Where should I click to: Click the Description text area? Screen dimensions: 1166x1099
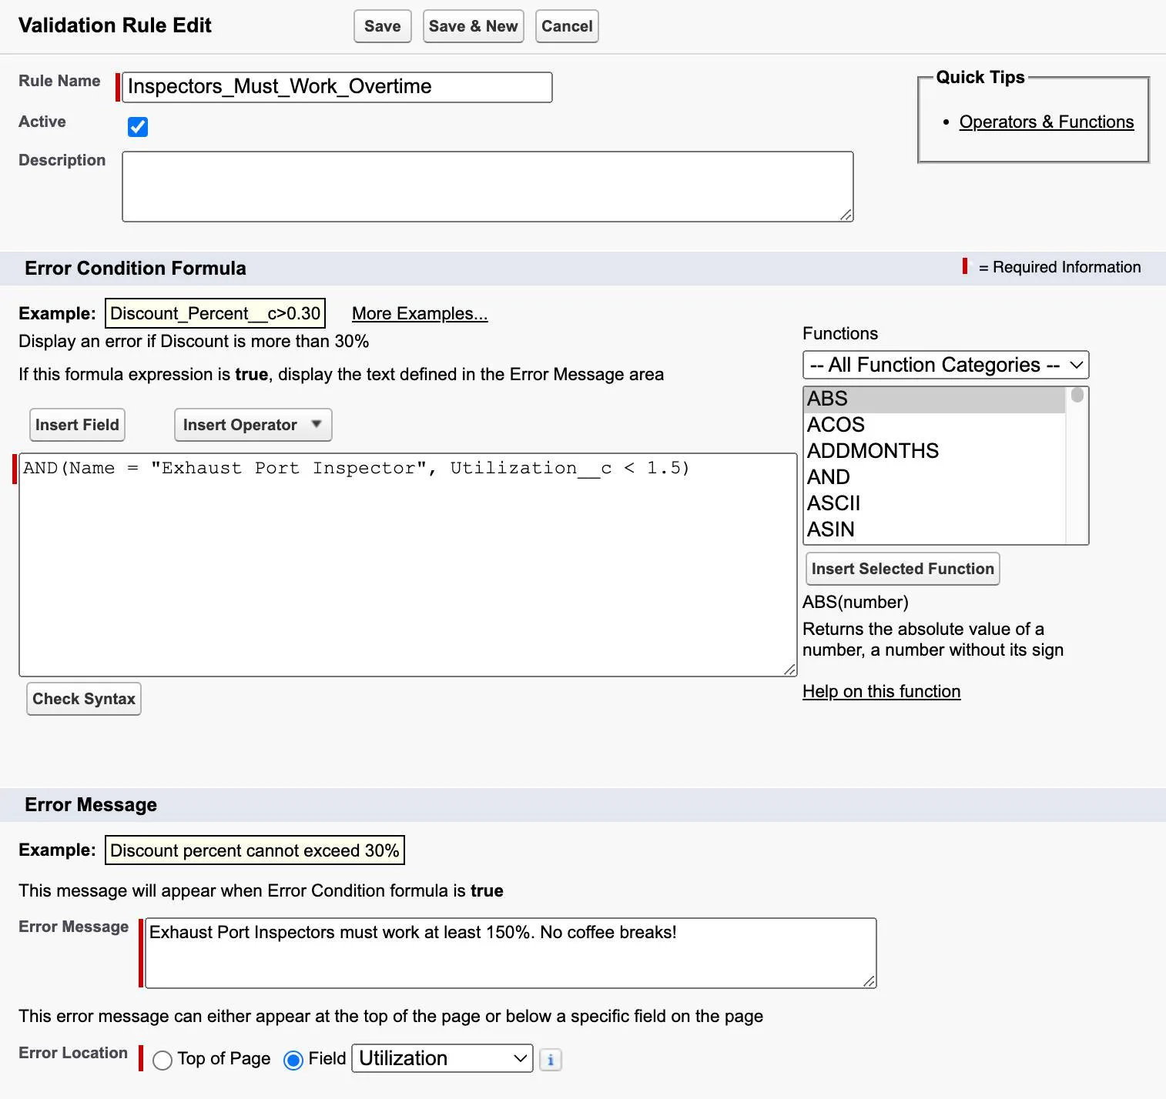point(488,186)
